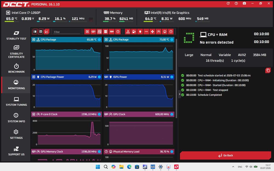Toggle the power plug sensor type filter
The image size is (274, 171).
point(140,31)
